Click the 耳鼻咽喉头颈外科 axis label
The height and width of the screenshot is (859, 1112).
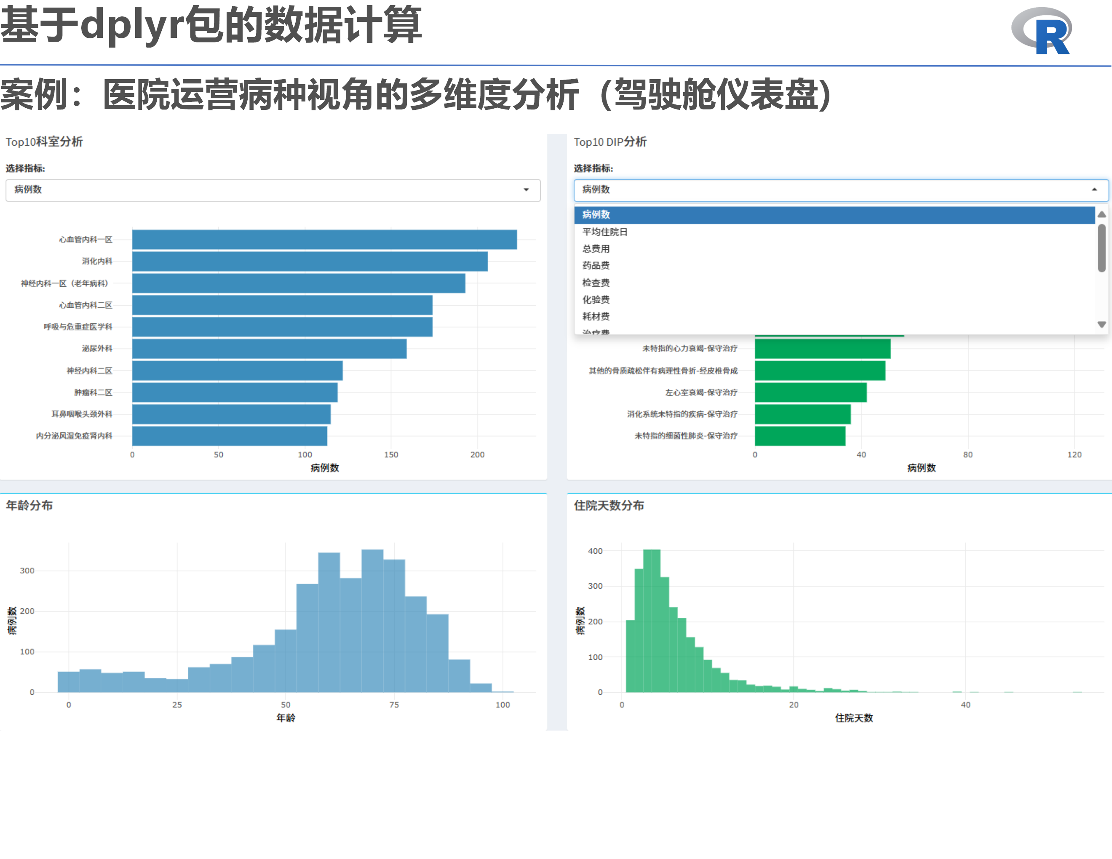82,414
